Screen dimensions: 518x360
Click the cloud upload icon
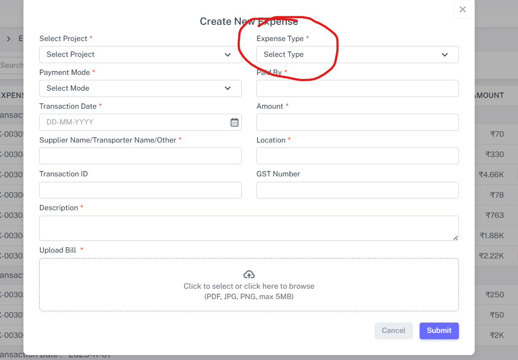pos(249,274)
